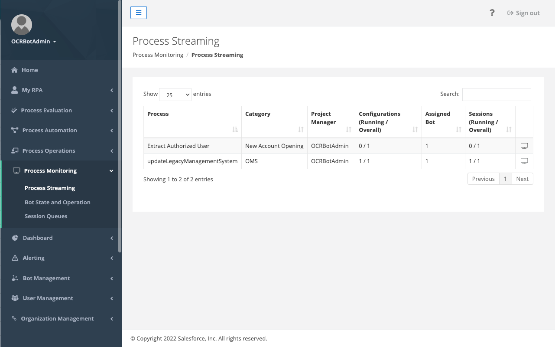Sort by Sessions column arrow icon
Image resolution: width=555 pixels, height=347 pixels.
(x=509, y=129)
